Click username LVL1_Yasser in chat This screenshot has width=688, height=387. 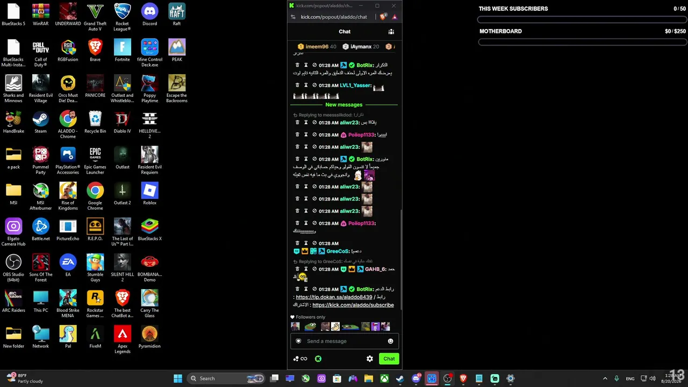click(355, 85)
